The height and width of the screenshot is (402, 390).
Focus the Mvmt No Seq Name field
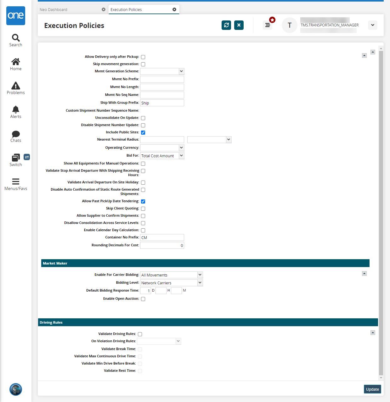[162, 95]
